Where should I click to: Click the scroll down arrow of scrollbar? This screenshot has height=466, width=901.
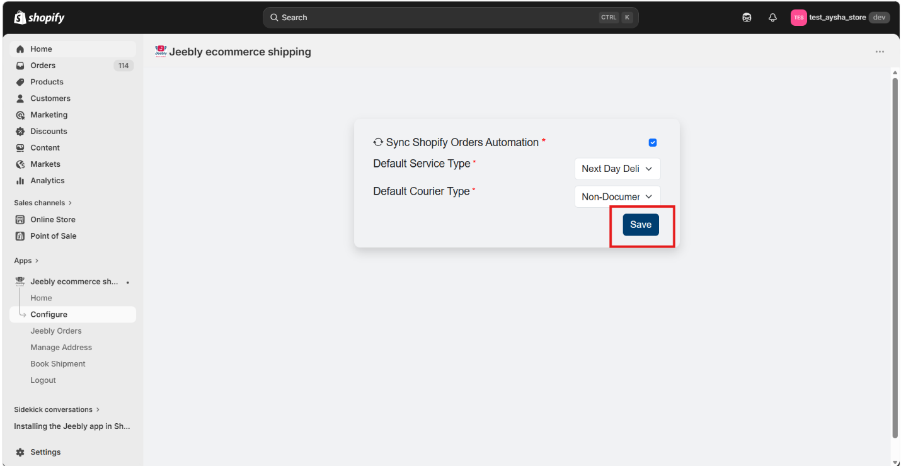coord(895,462)
